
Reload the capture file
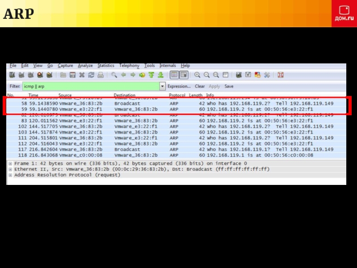[91, 75]
